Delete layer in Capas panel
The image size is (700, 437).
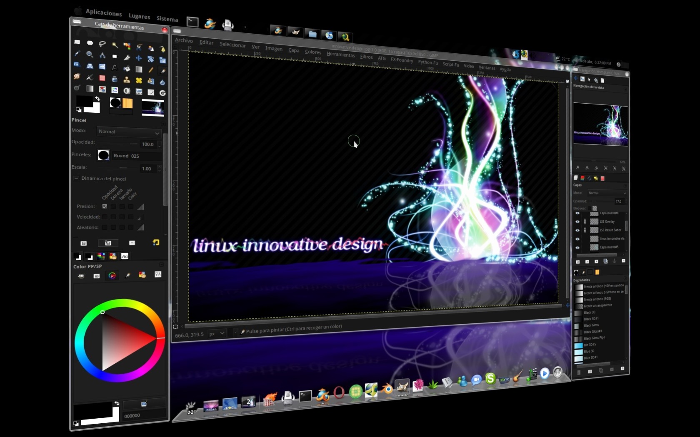623,261
